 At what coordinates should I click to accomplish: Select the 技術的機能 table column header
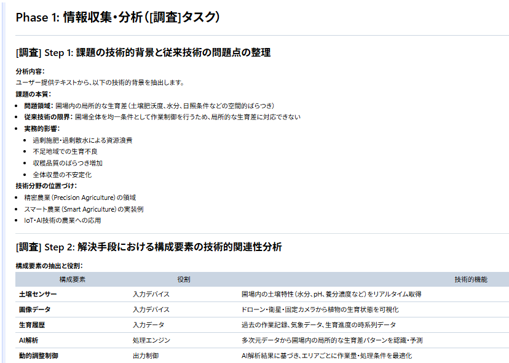pyautogui.click(x=470, y=279)
